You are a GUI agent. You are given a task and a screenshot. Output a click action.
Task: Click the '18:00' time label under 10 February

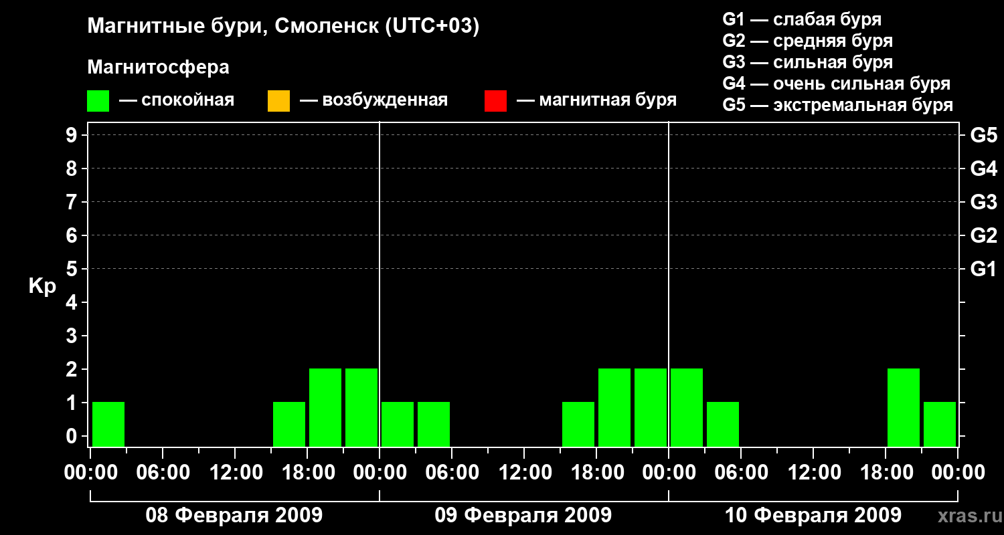point(886,473)
